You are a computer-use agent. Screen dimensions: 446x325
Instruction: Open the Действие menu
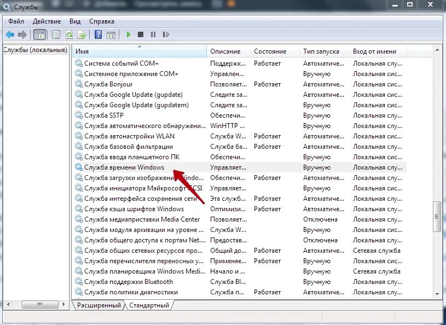pyautogui.click(x=47, y=21)
